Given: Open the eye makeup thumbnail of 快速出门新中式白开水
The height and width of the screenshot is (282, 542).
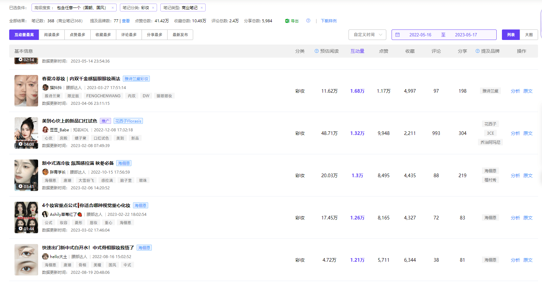Looking at the screenshot, I should coord(26,260).
